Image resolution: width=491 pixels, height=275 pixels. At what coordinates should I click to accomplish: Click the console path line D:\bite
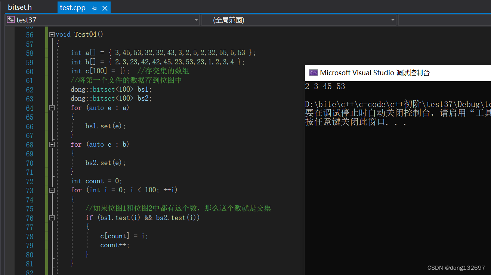coord(398,104)
